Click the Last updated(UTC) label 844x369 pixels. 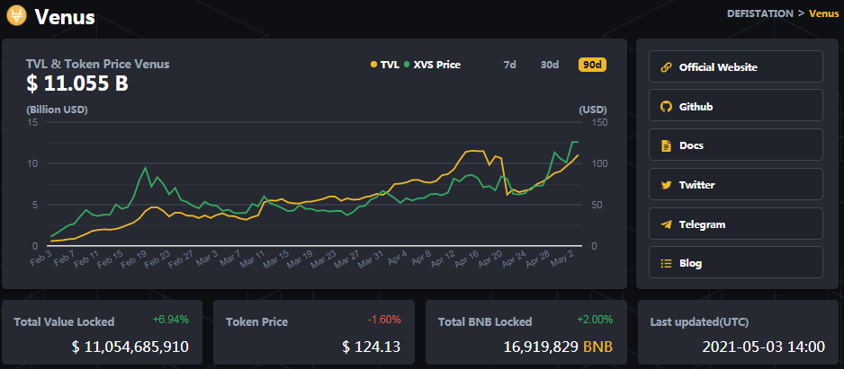[699, 321]
